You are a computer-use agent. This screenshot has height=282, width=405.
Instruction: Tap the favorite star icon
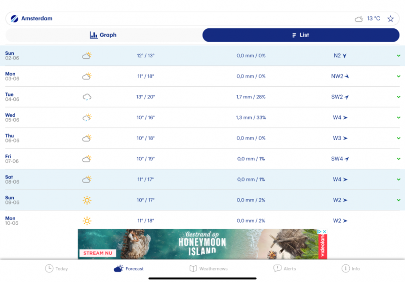point(390,19)
